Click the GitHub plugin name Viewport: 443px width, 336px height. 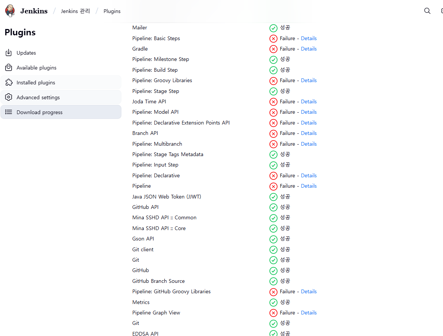coord(140,270)
